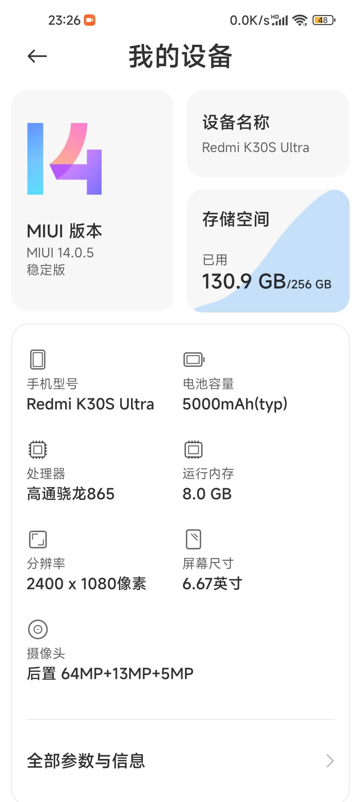Tap the camera lens icon

[38, 629]
